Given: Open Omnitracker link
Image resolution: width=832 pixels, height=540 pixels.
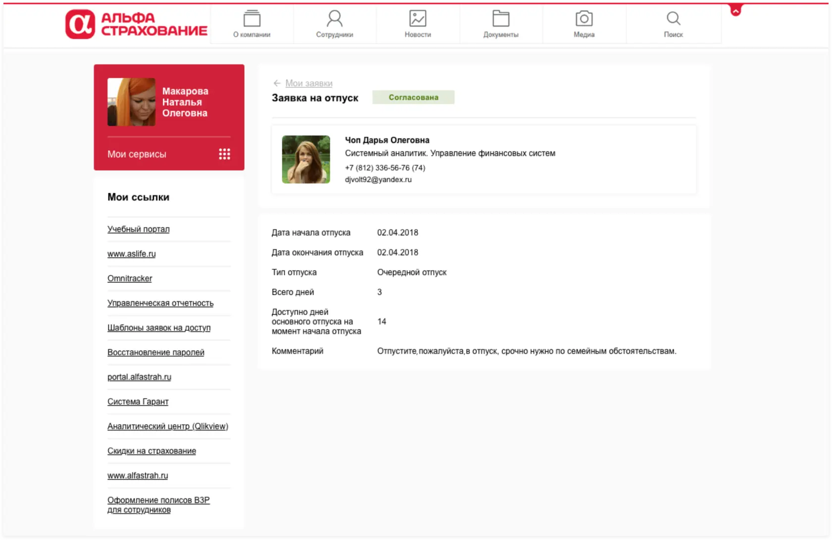Looking at the screenshot, I should [x=130, y=278].
